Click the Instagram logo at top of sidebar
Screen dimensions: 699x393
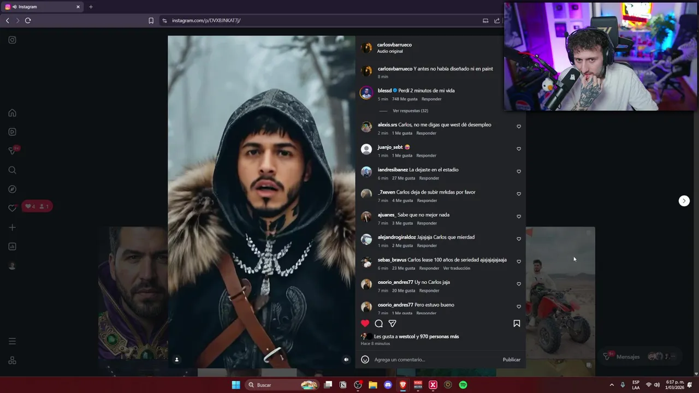point(12,40)
